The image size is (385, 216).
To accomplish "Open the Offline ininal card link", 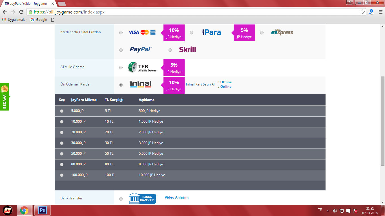I will (226, 82).
